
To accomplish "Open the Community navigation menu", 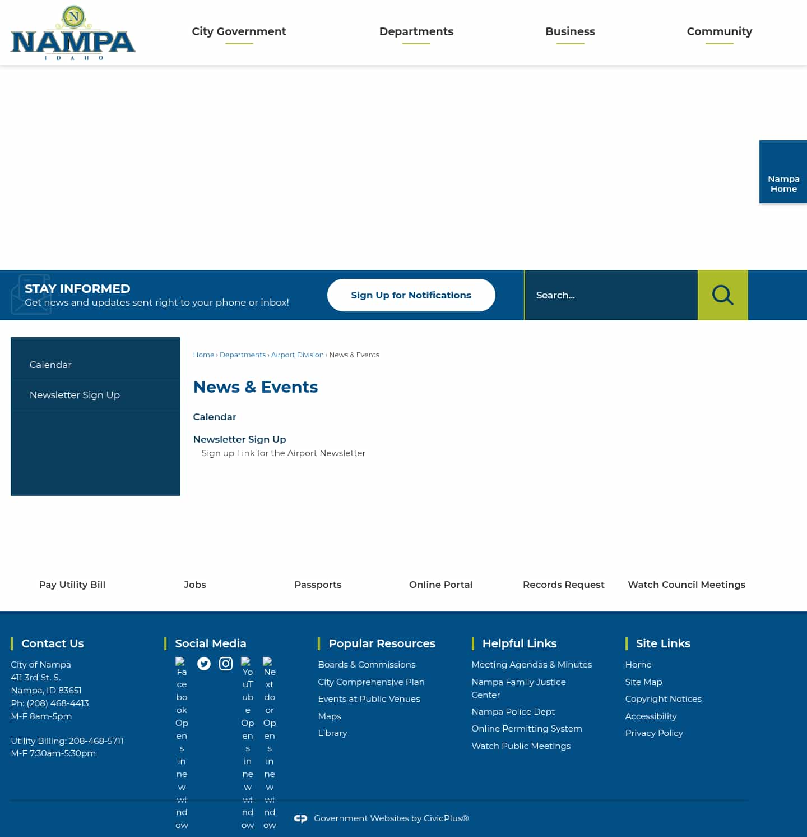I will (719, 32).
